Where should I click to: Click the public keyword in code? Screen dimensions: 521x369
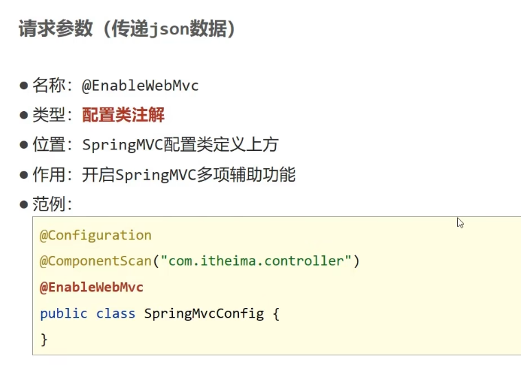click(x=64, y=314)
